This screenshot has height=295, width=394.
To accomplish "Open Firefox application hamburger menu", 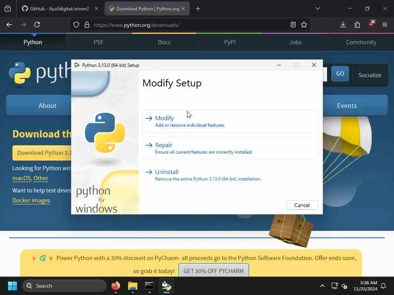I will click(385, 25).
